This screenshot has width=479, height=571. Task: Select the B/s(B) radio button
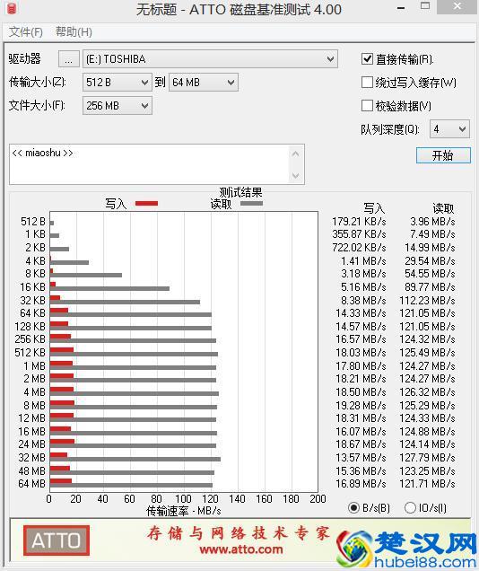pos(353,507)
